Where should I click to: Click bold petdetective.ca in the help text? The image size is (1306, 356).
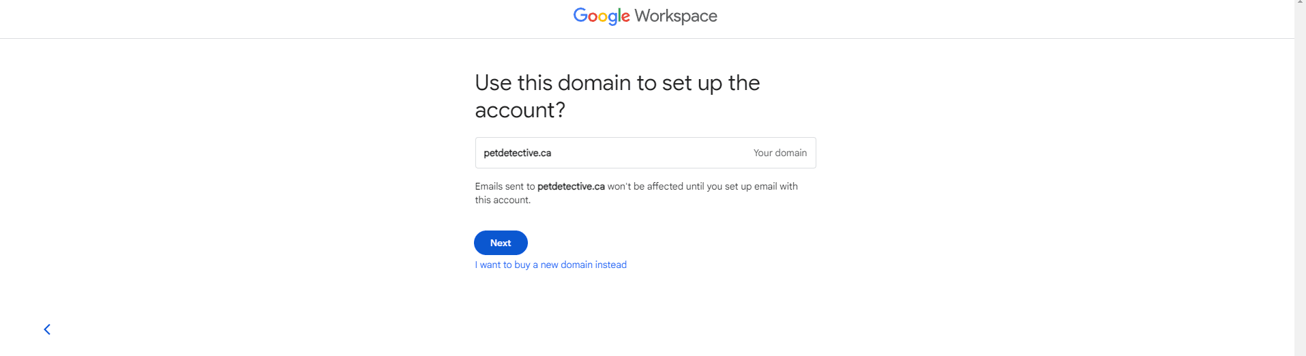pos(571,186)
